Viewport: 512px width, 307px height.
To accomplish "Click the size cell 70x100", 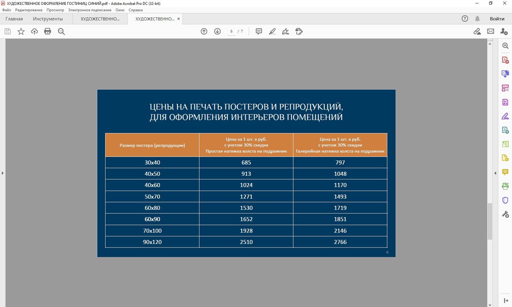I will click(x=152, y=231).
